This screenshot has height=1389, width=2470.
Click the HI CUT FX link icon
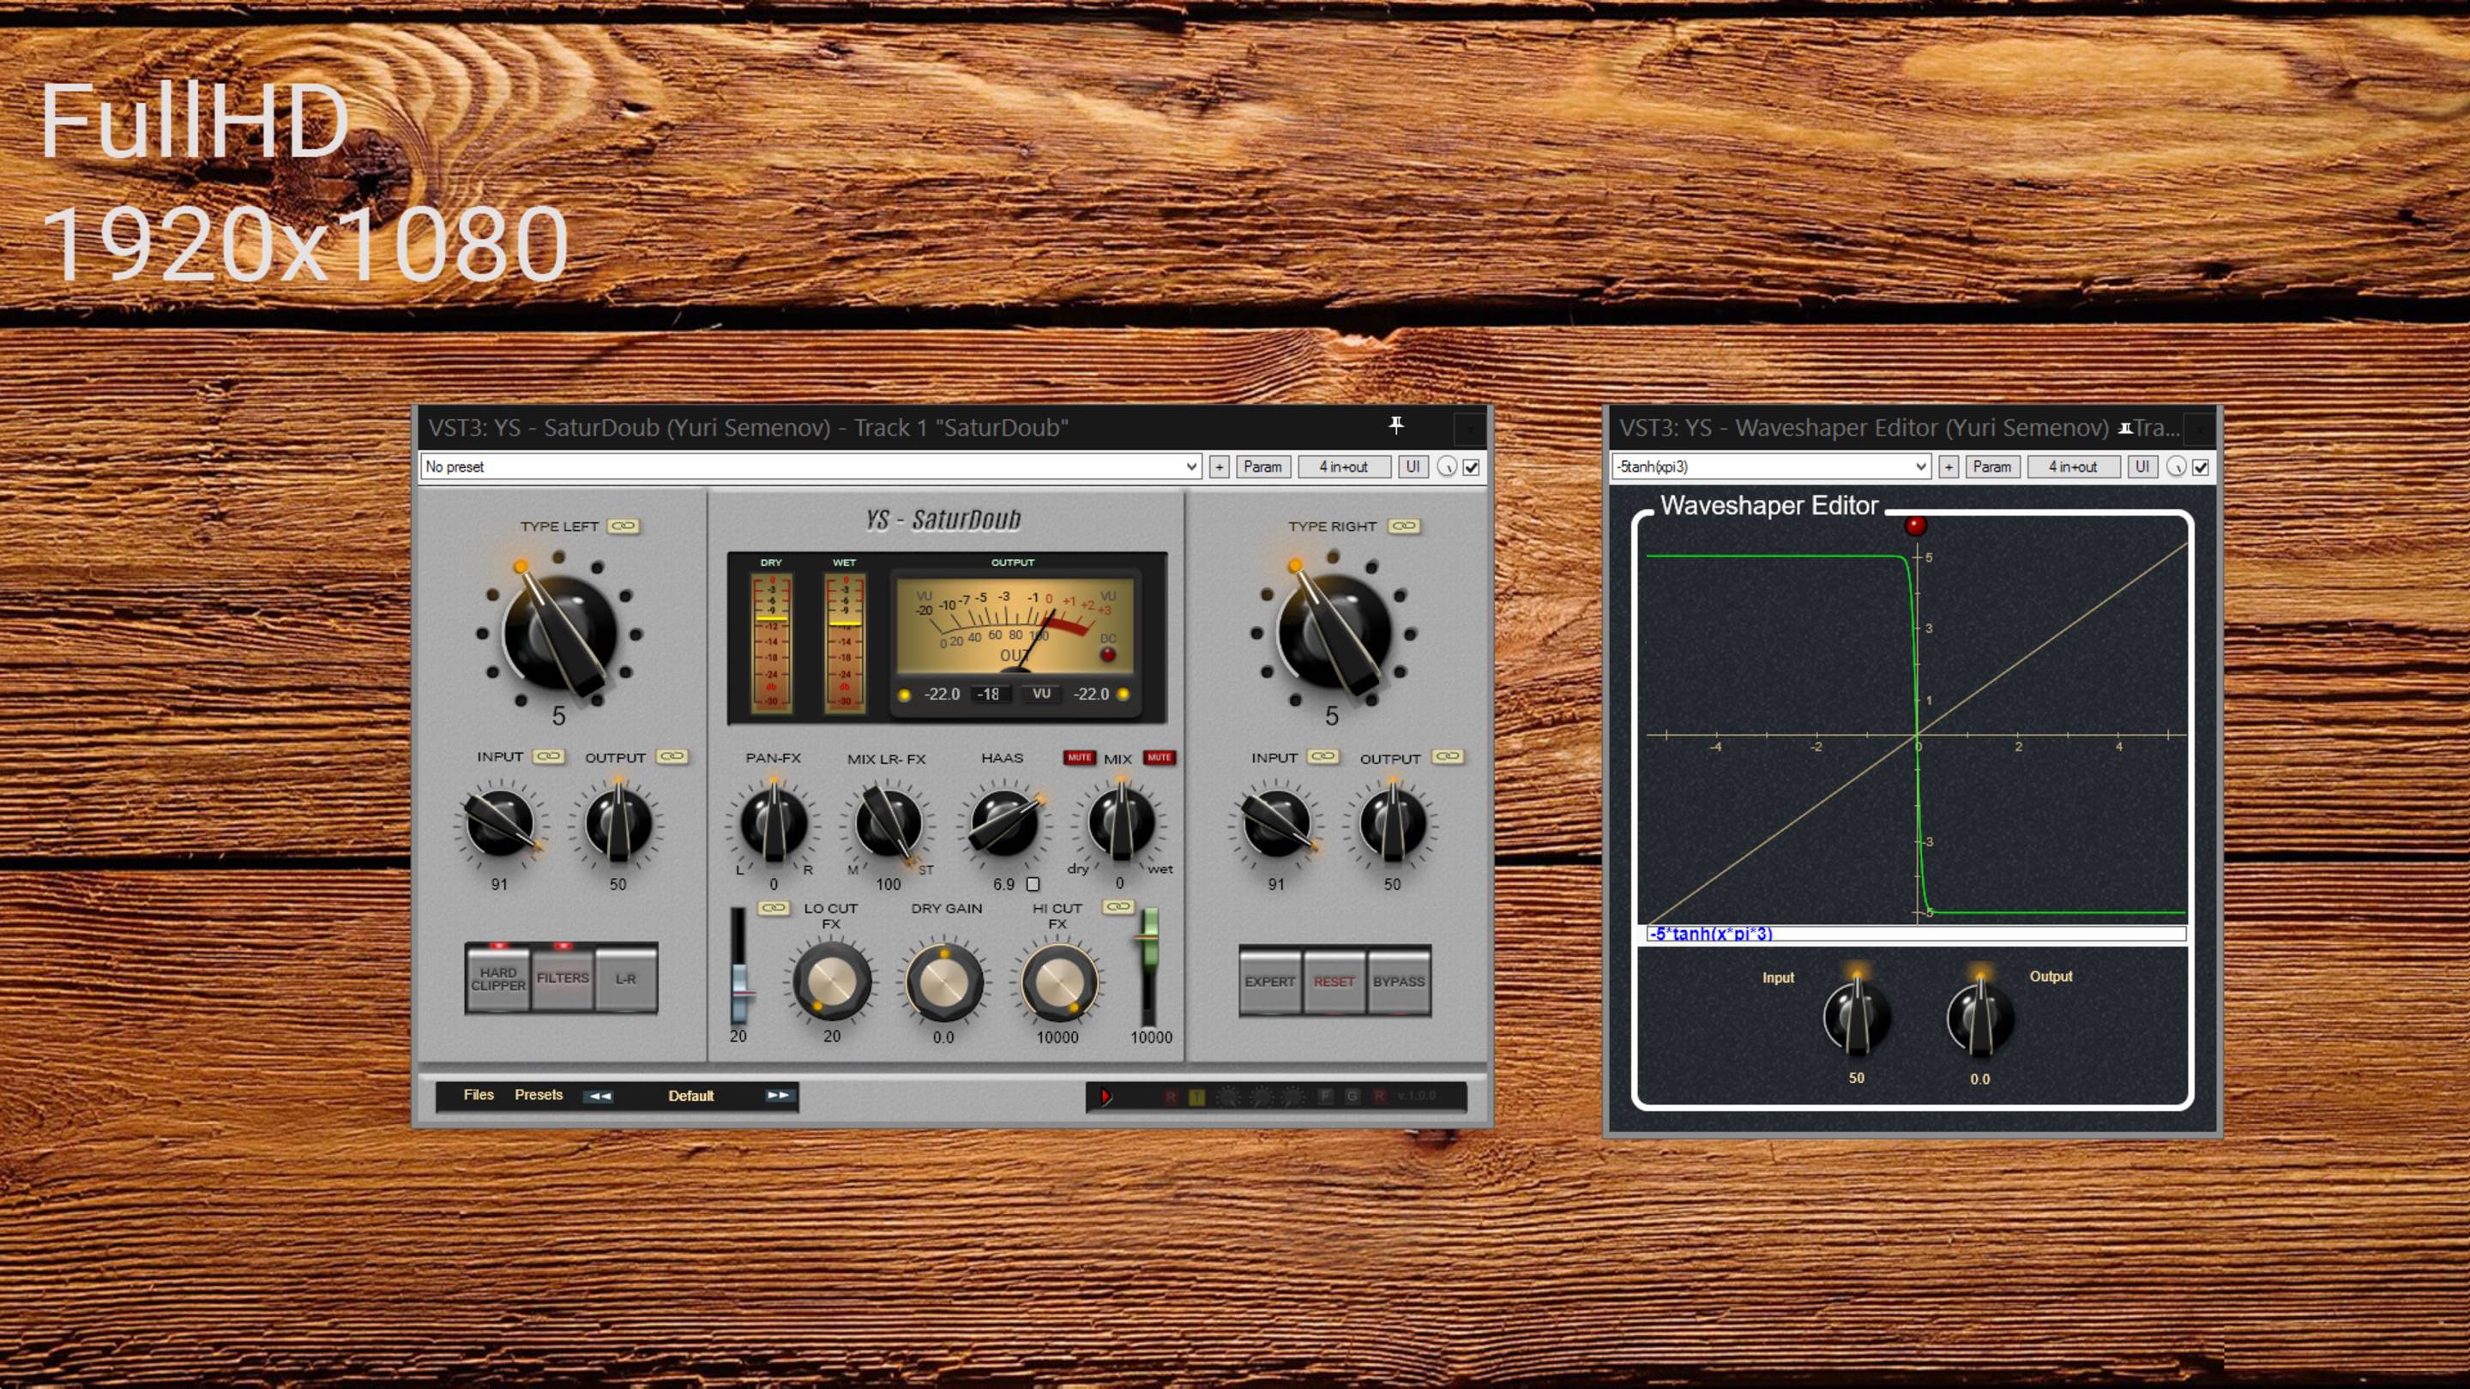pos(1118,907)
